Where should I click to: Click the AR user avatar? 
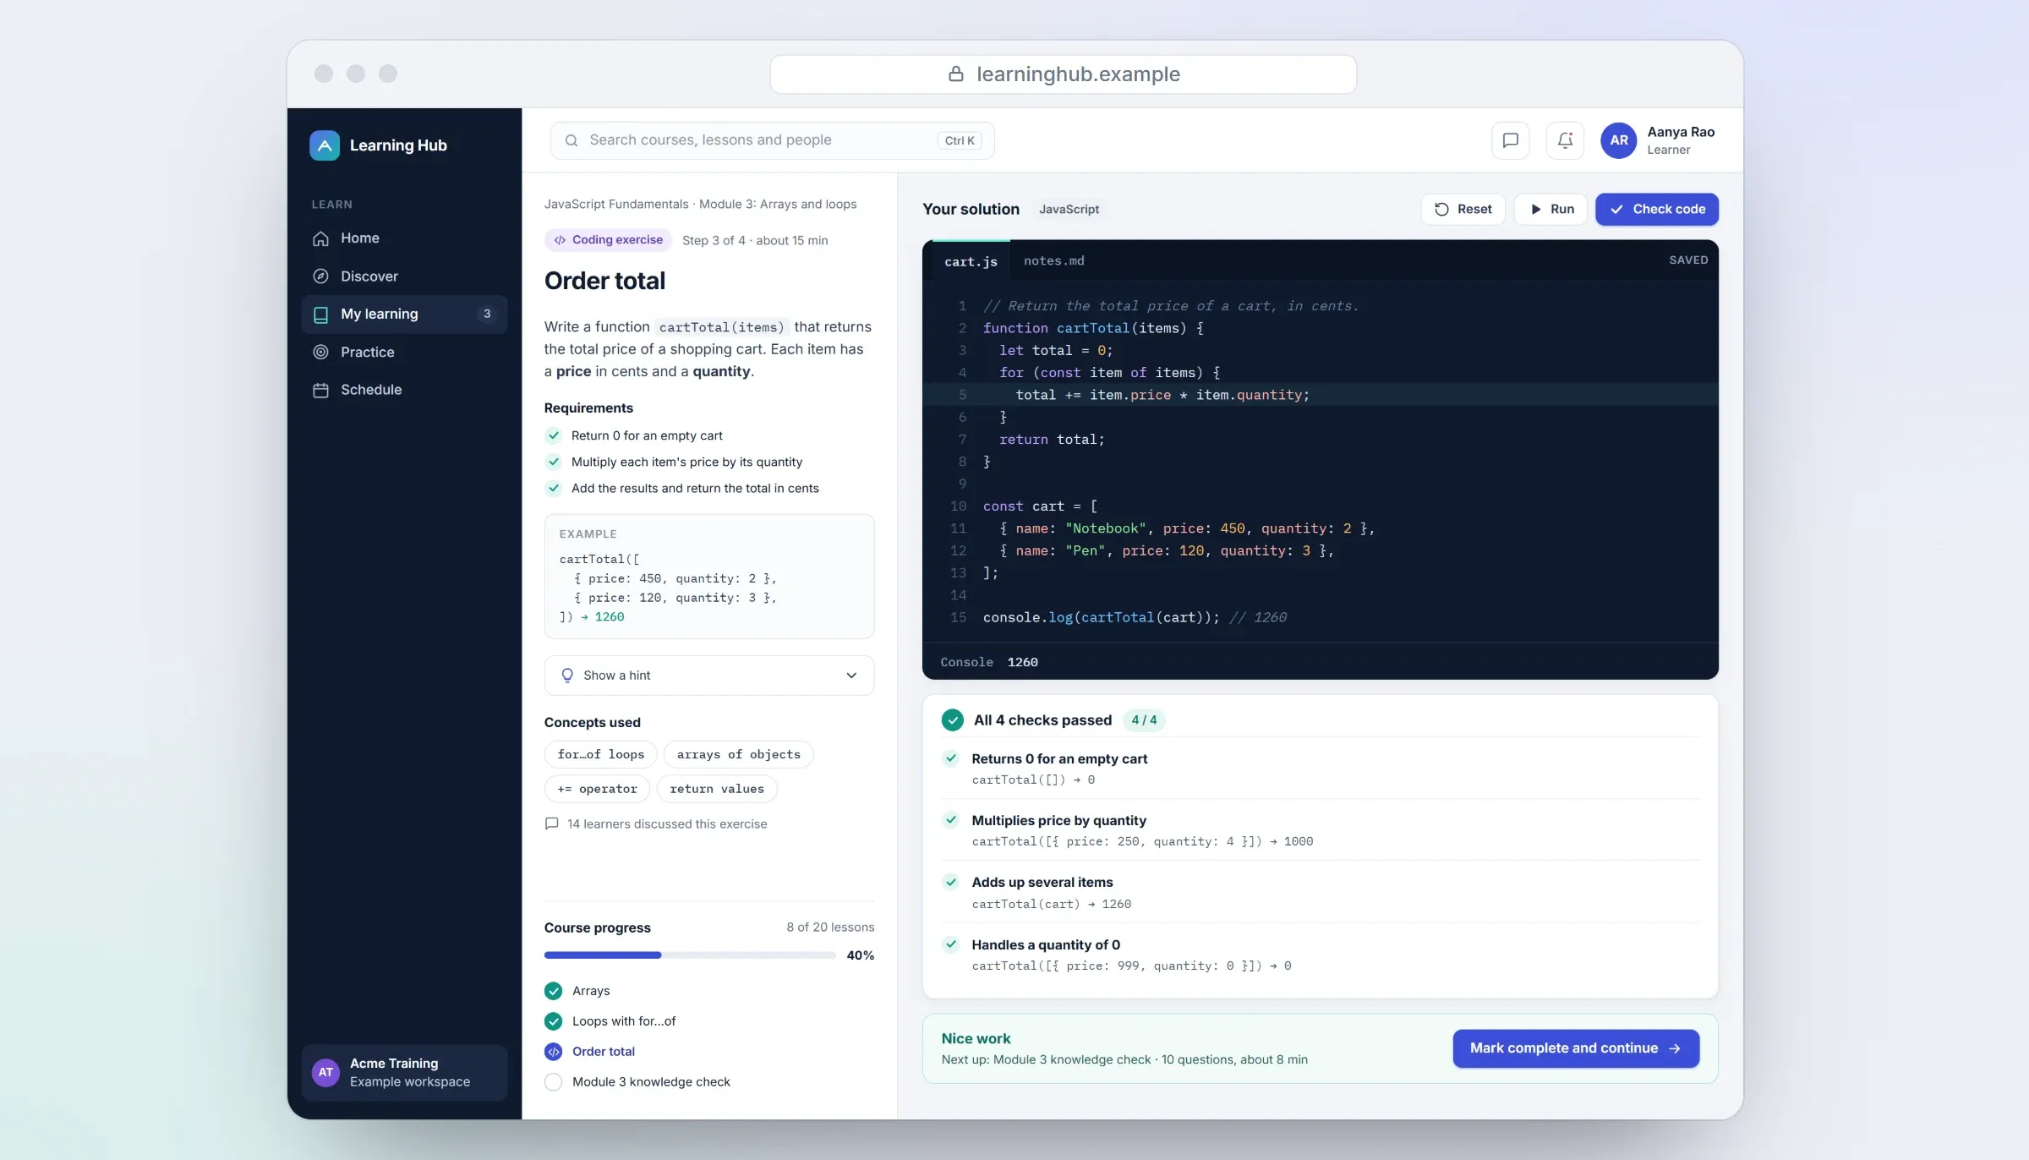click(x=1619, y=140)
